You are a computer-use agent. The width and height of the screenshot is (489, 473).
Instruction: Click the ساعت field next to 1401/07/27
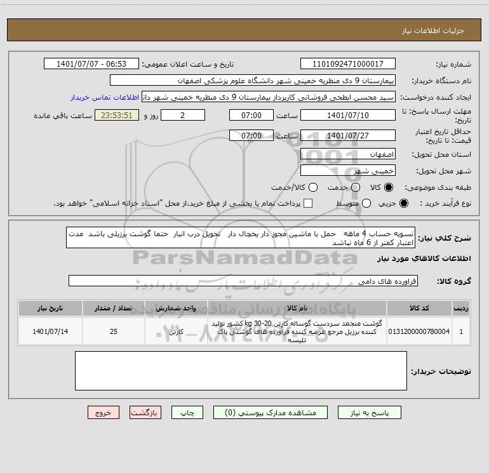point(251,135)
